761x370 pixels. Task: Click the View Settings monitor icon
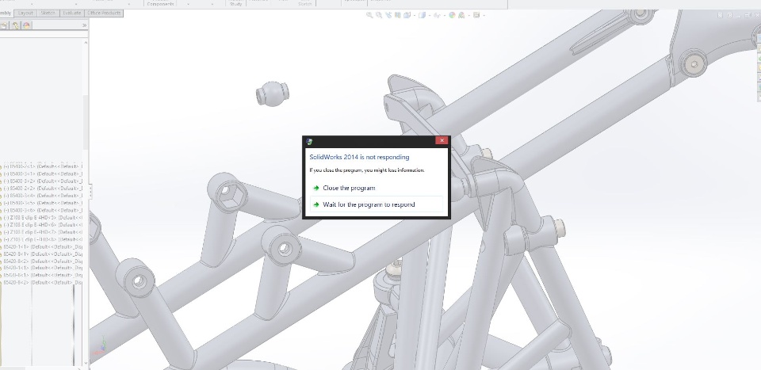tap(476, 15)
